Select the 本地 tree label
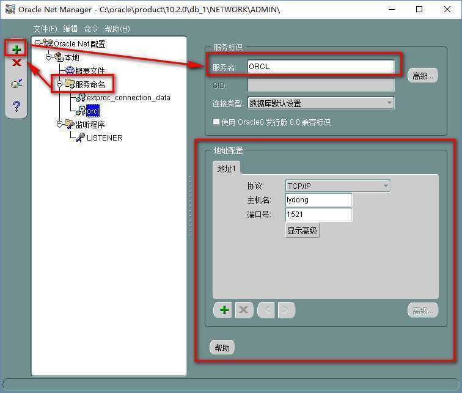462x393 pixels. pyautogui.click(x=71, y=57)
